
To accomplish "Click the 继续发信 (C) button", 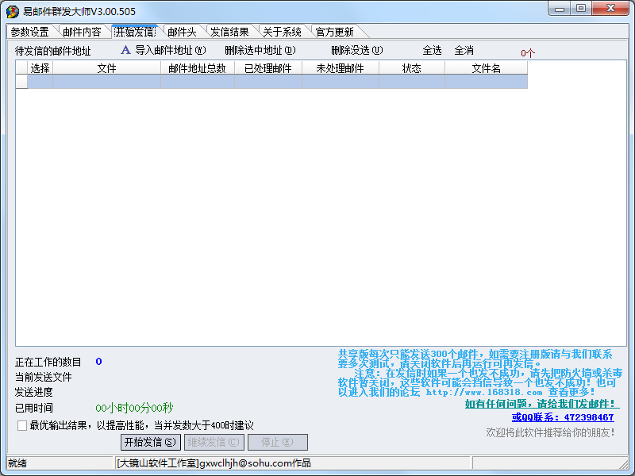I will click(x=214, y=442).
